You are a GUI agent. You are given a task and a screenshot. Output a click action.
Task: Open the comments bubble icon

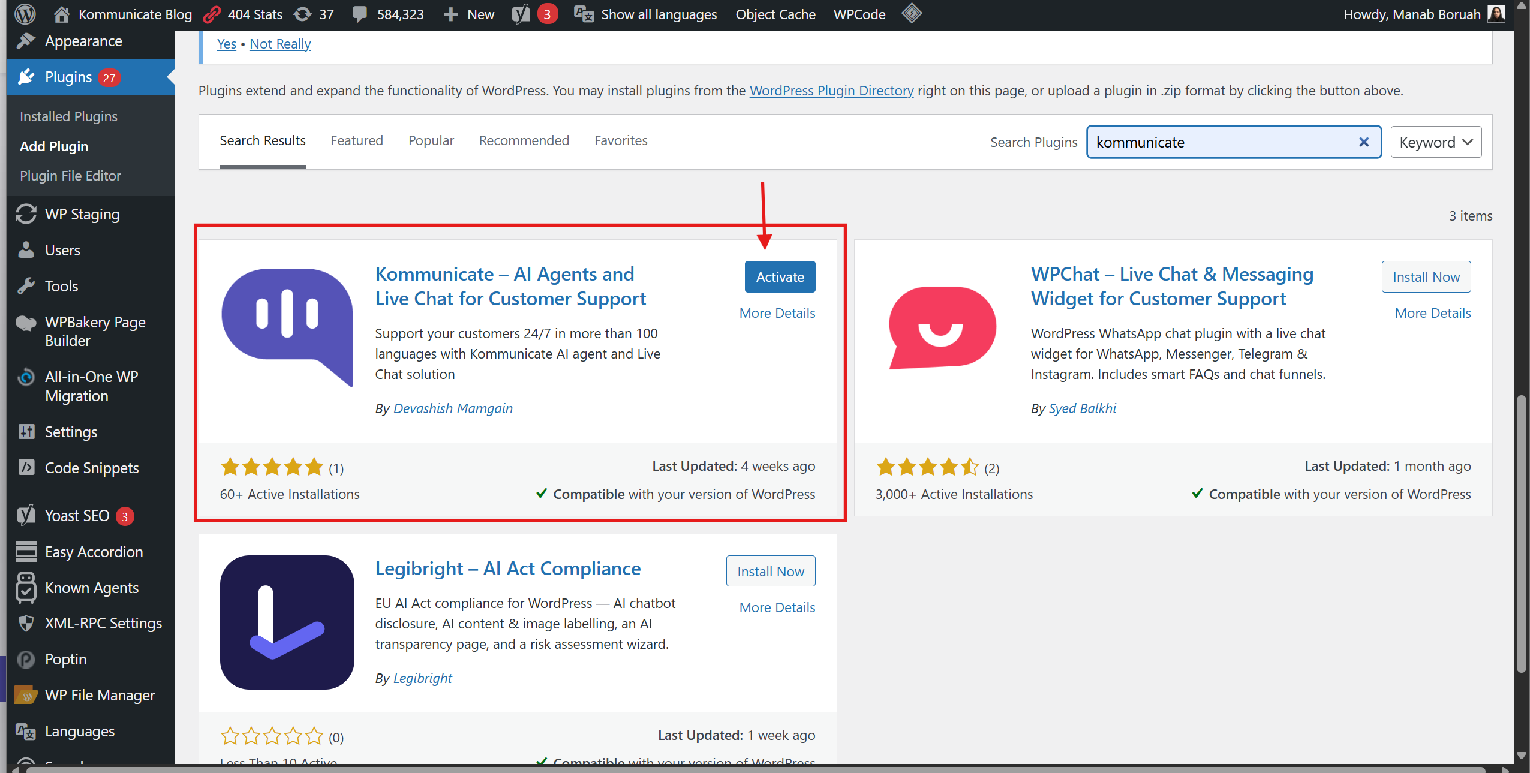tap(360, 14)
